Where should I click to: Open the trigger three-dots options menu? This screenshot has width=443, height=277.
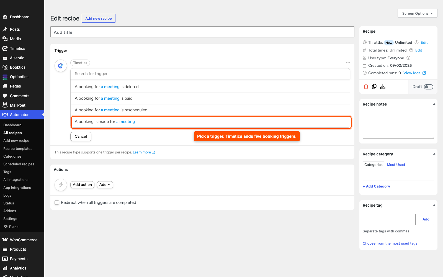click(348, 63)
